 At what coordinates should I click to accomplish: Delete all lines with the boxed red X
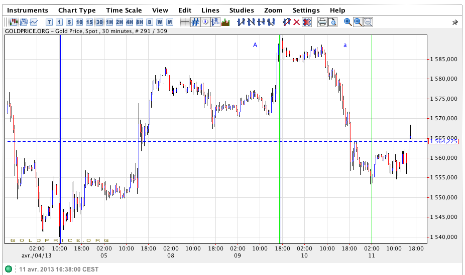[x=307, y=22]
